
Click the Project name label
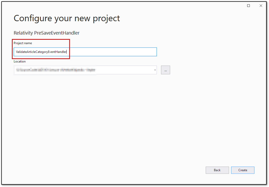pos(23,43)
